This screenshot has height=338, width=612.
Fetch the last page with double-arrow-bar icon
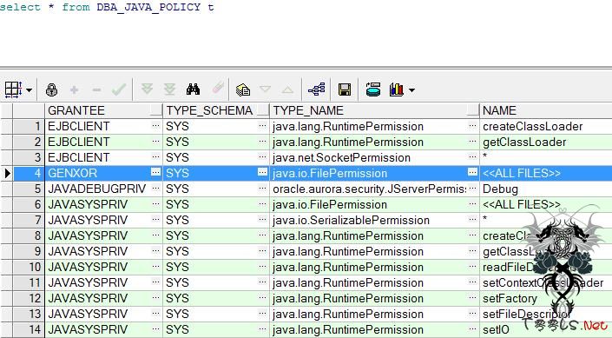[x=169, y=89]
